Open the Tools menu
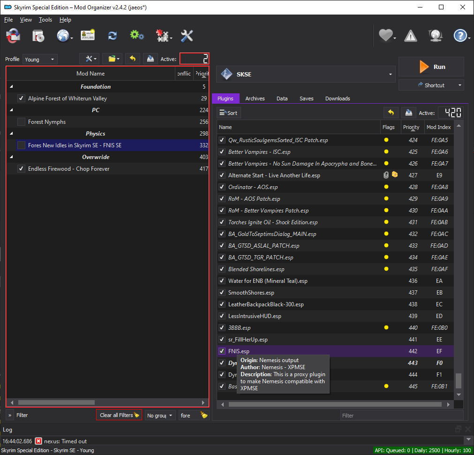 45,20
